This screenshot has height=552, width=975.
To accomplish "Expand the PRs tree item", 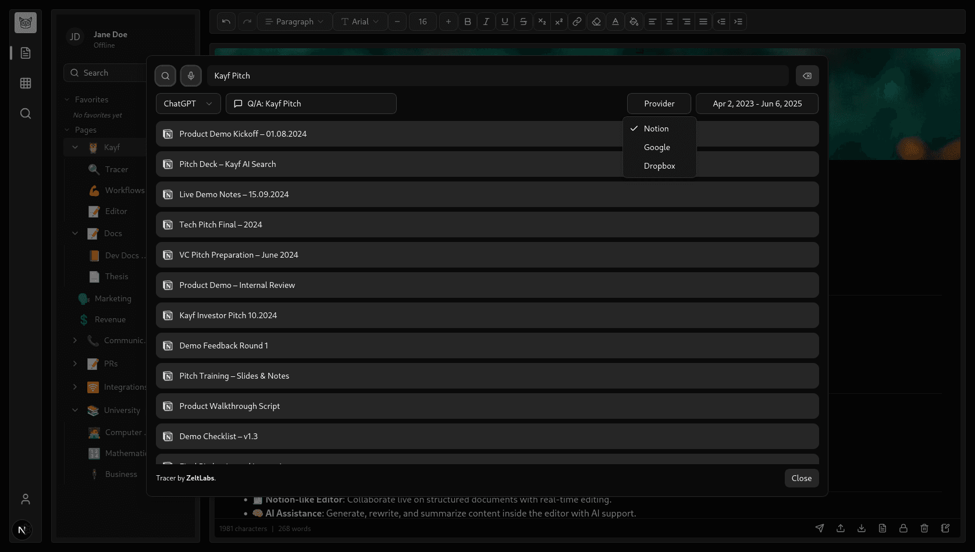I will point(75,364).
